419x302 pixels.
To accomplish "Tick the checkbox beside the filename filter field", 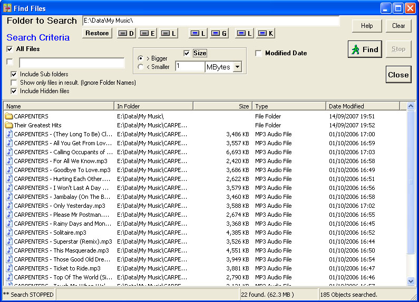I will point(9,62).
